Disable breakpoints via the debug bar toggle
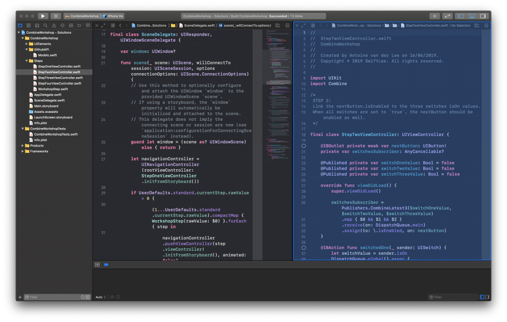The image size is (507, 322). coord(105,265)
